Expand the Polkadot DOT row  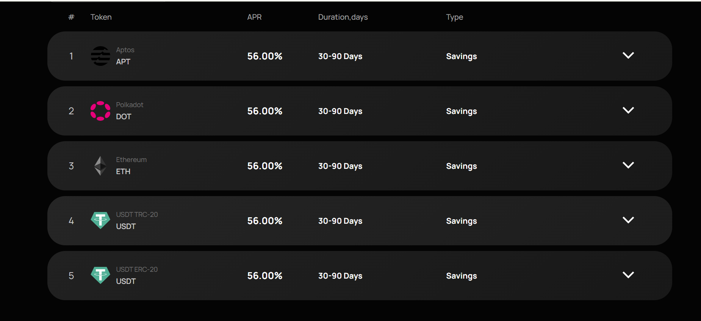click(x=628, y=110)
